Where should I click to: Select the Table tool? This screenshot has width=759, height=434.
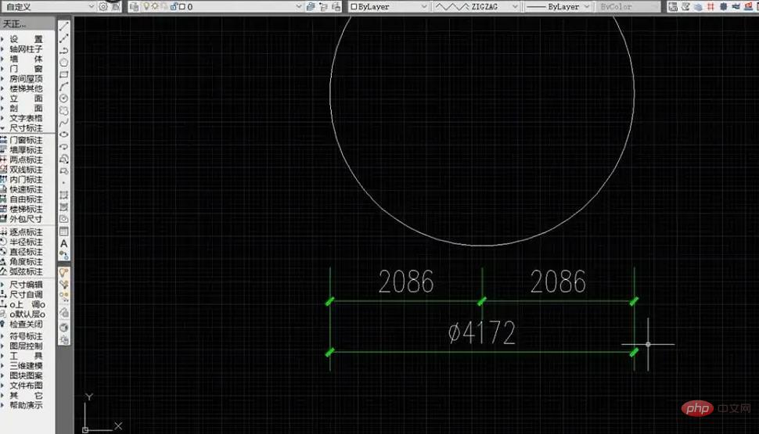63,231
